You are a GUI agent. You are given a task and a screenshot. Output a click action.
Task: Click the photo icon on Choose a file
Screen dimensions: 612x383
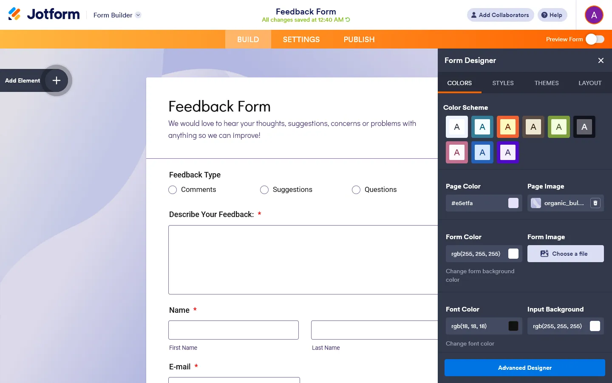point(544,254)
